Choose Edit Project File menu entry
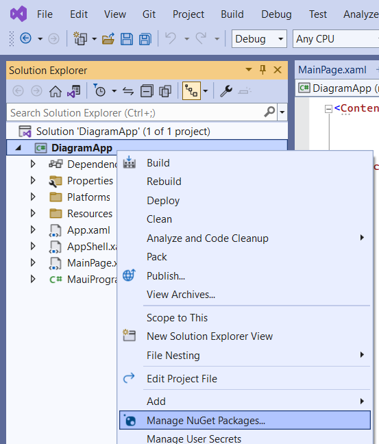 click(x=182, y=379)
